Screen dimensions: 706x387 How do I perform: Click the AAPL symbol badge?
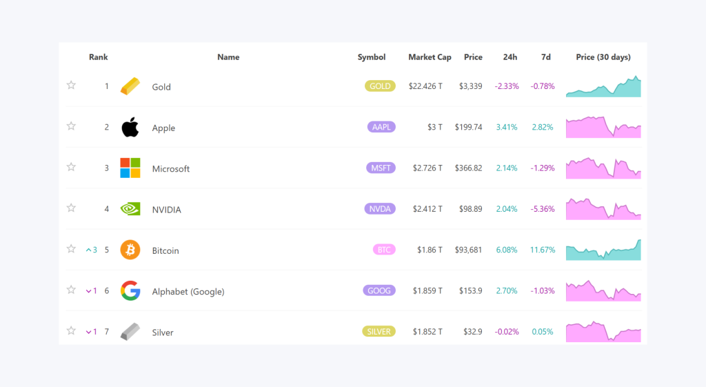coord(381,127)
